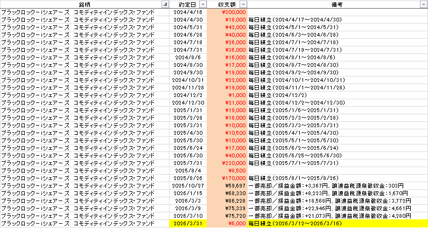Select the amount cell ¥59,697
The width and height of the screenshot is (428, 228).
click(227, 186)
